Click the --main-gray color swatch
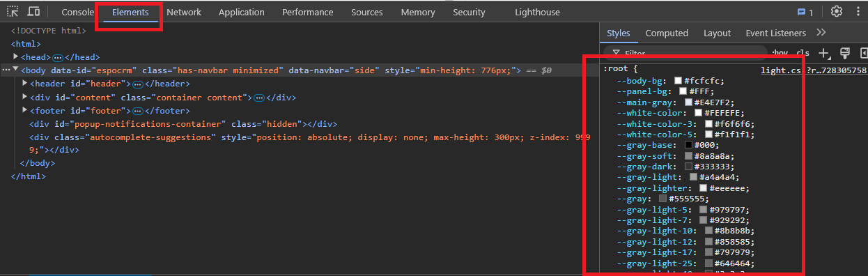Screen dimensions: 868x276 (x=688, y=102)
